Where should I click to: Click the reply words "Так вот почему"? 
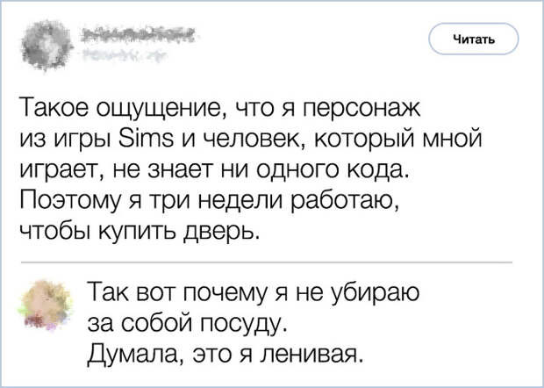175,292
